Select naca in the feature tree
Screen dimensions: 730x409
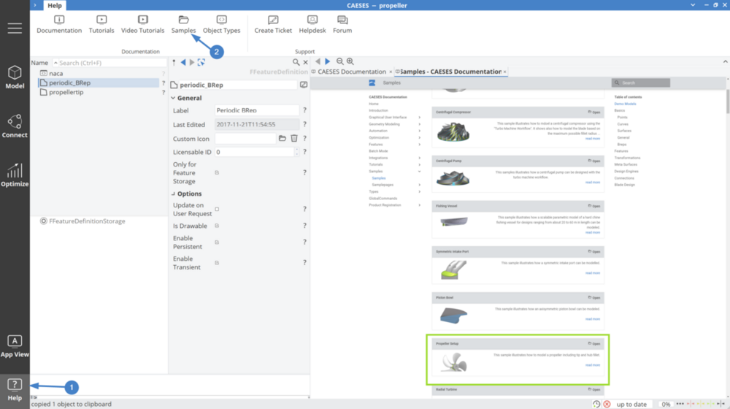point(56,73)
